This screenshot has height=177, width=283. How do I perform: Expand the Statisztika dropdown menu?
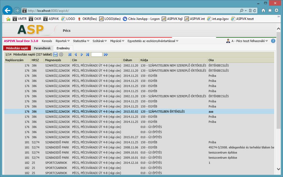coord(81,41)
